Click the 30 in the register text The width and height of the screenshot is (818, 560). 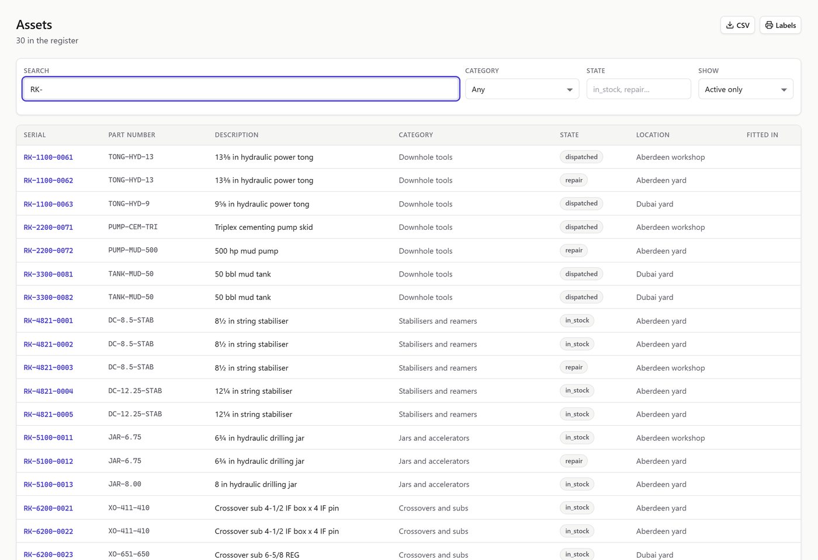47,40
